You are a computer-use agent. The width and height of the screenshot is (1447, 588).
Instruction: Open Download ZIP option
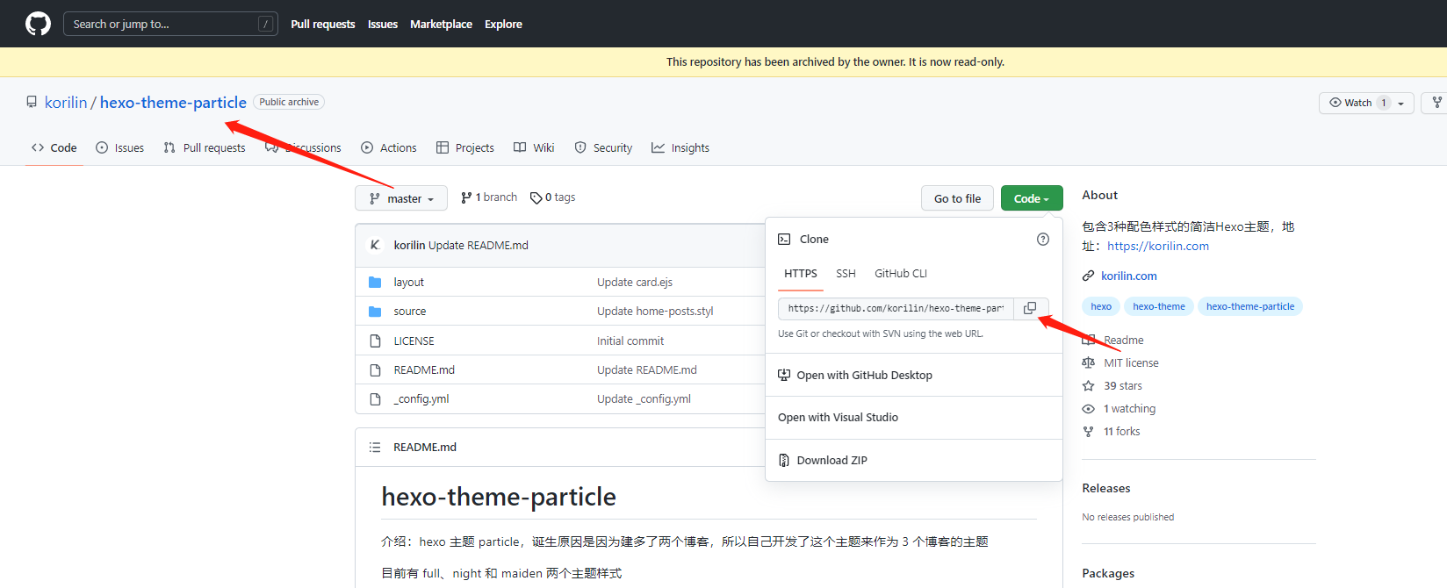pos(831,460)
